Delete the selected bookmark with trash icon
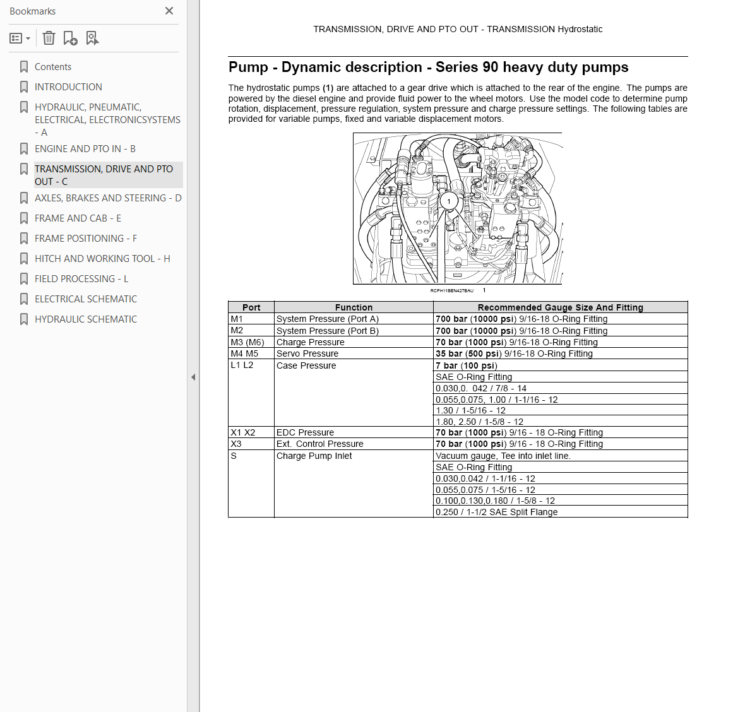The width and height of the screenshot is (733, 712). [x=49, y=39]
